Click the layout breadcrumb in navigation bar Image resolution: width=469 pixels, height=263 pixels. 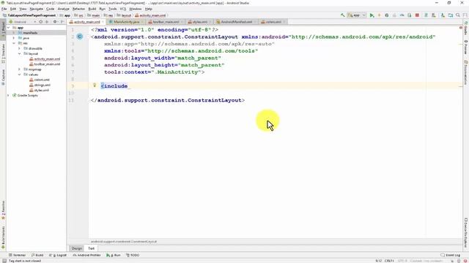click(x=124, y=15)
